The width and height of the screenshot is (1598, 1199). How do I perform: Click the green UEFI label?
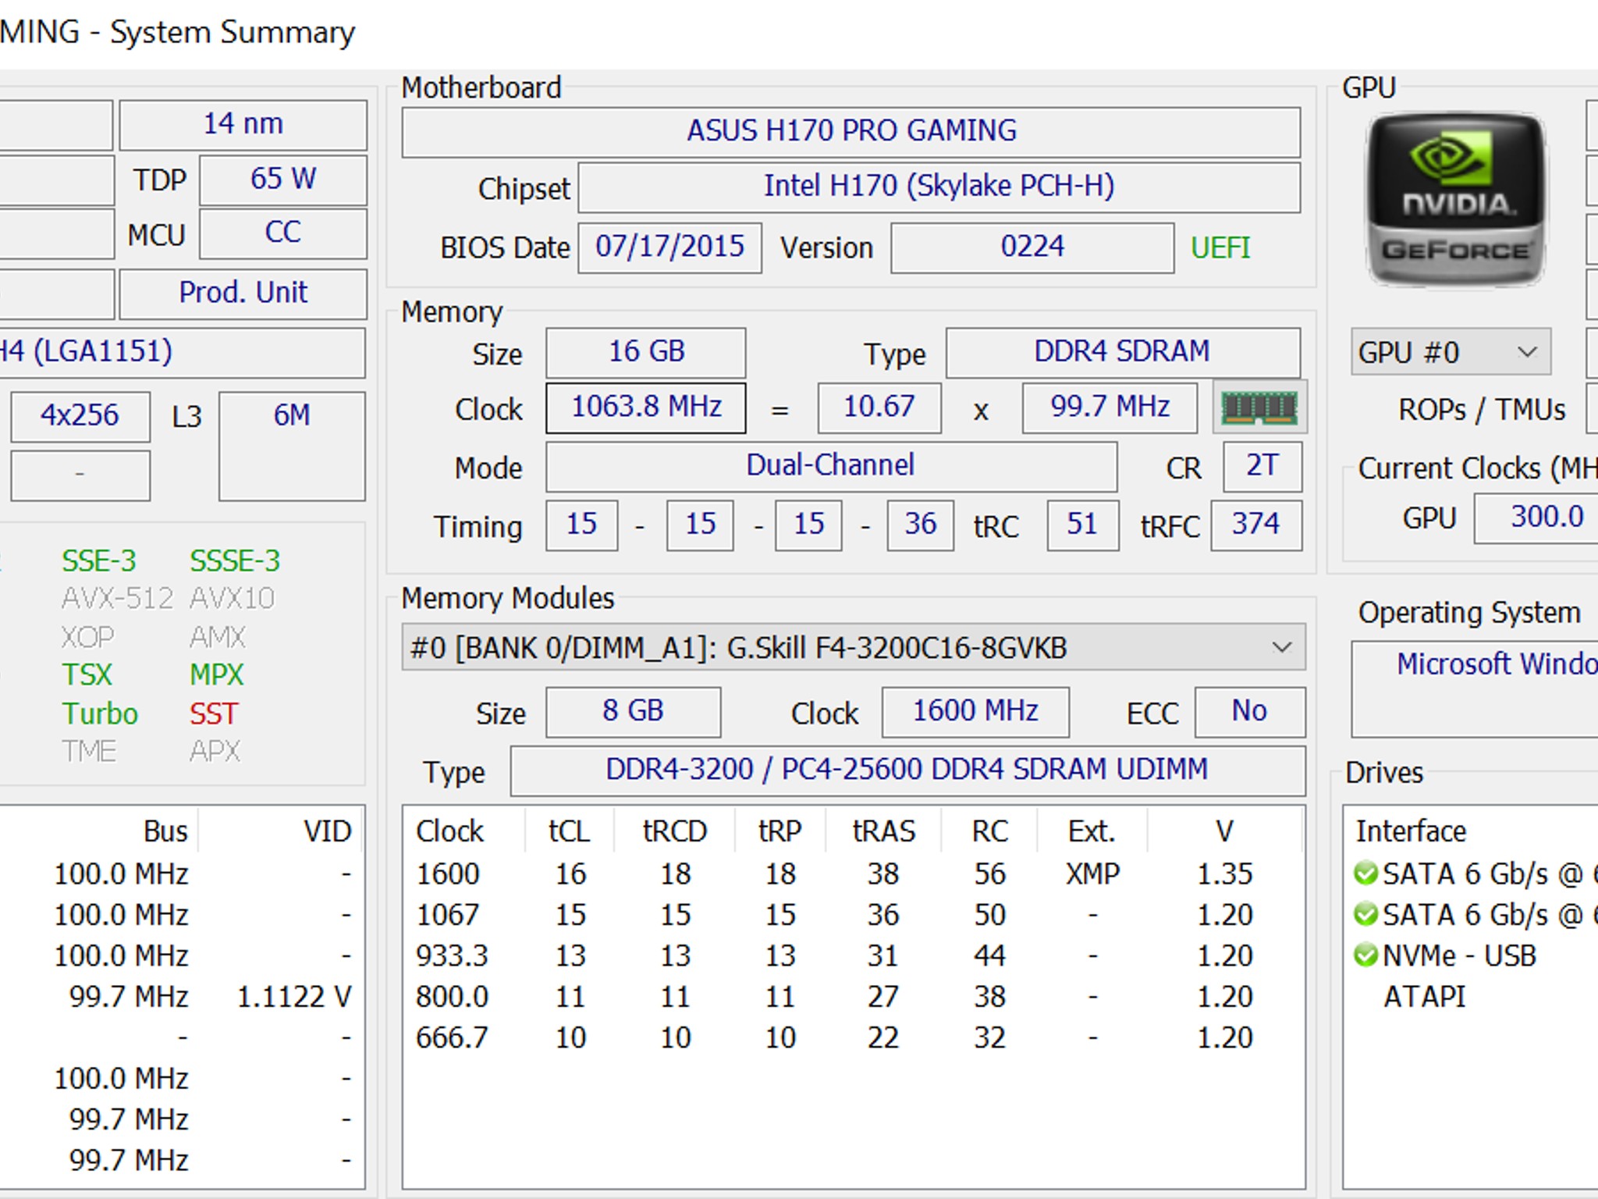pyautogui.click(x=1220, y=247)
